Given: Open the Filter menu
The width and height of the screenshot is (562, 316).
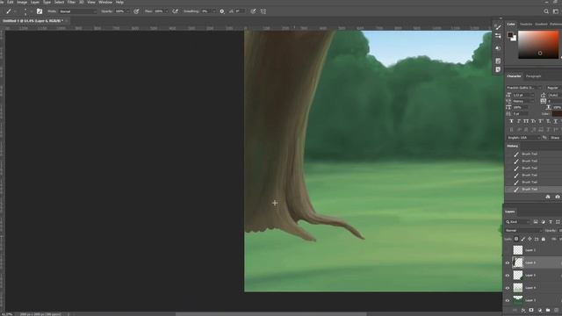Looking at the screenshot, I should 71,2.
